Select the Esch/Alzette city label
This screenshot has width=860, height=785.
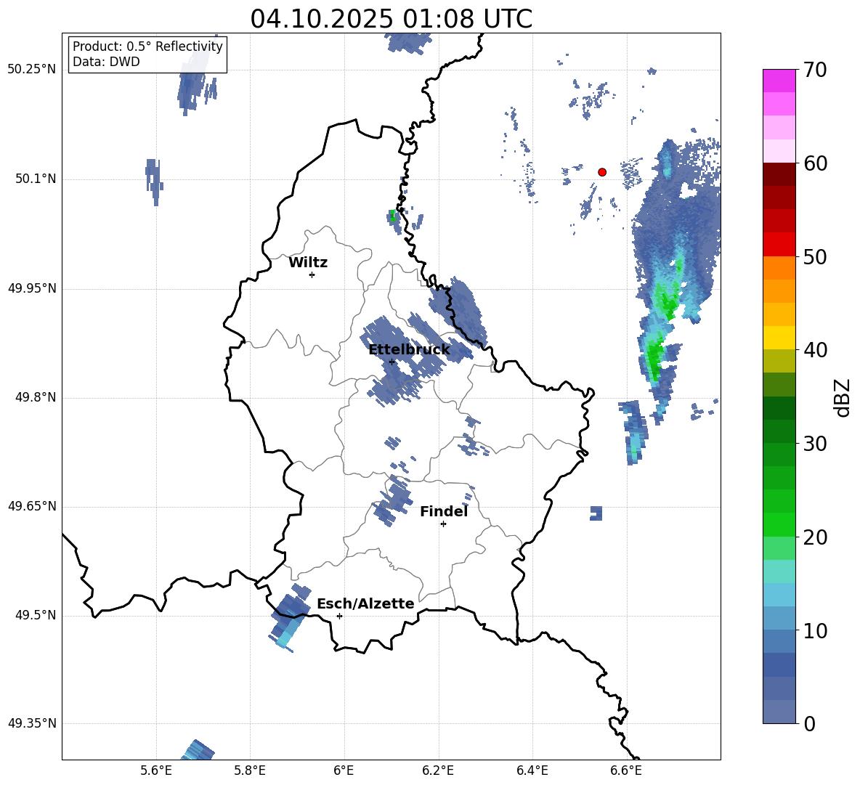click(365, 603)
